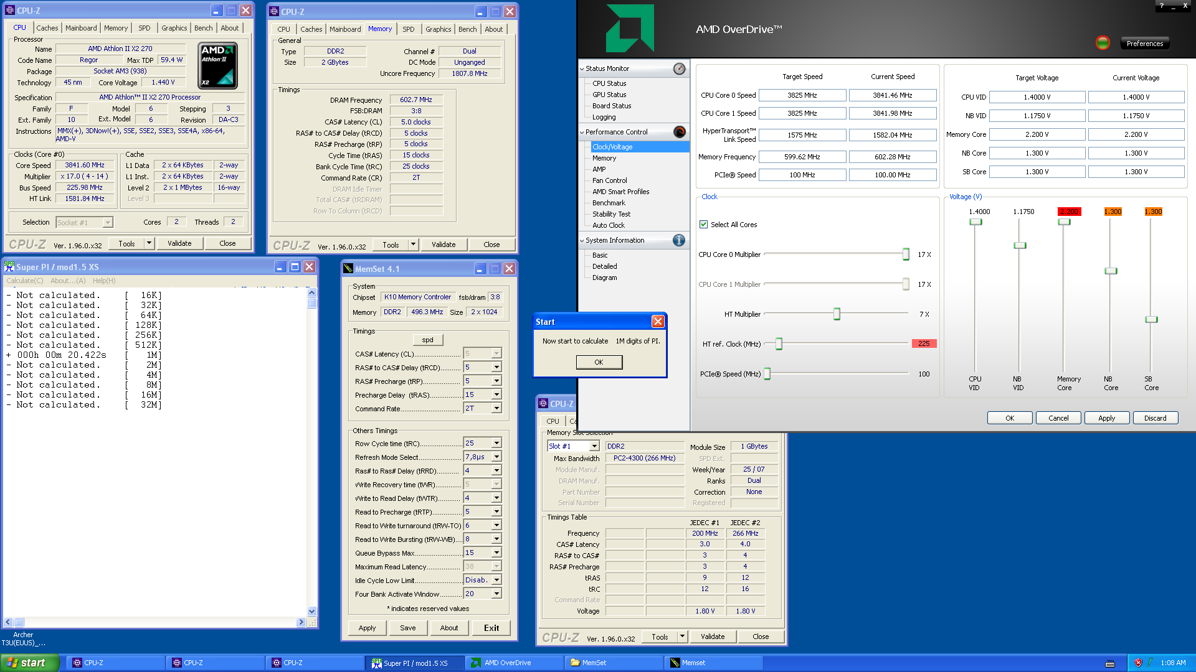Image resolution: width=1196 pixels, height=672 pixels.
Task: Click the red 225 HT ref. clock value
Action: point(924,343)
